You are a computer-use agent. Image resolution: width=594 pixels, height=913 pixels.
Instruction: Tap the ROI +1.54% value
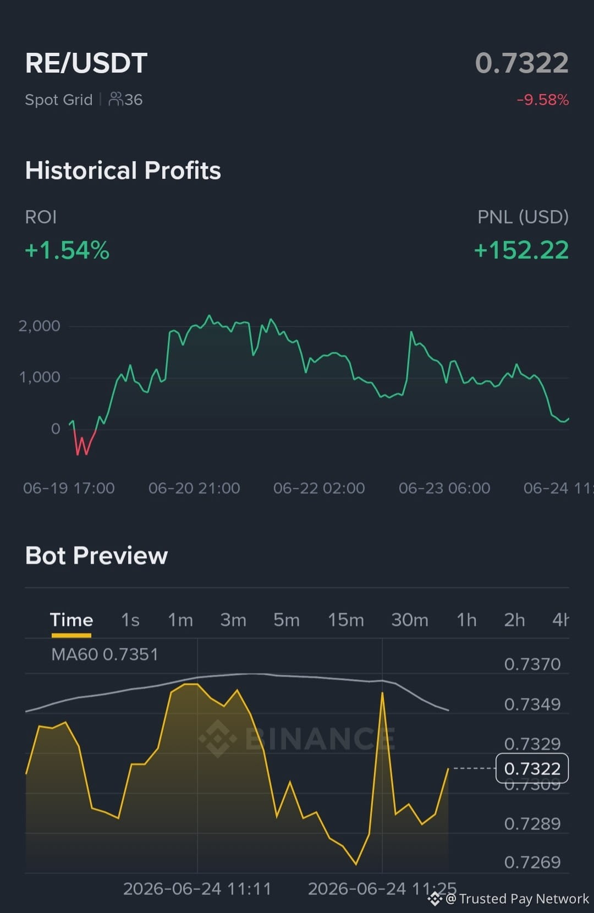click(x=67, y=250)
